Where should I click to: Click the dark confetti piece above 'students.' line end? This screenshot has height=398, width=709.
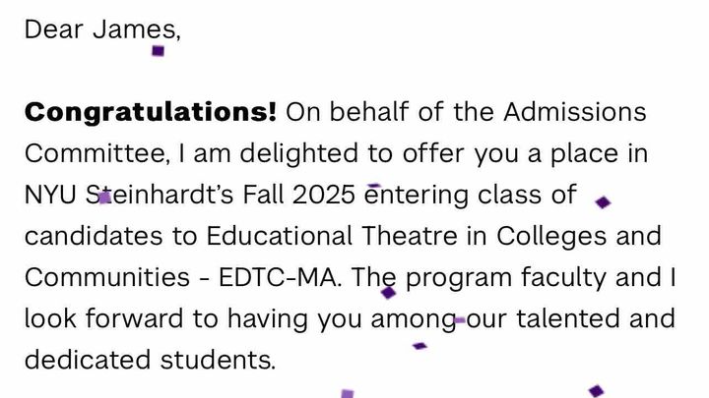(x=419, y=346)
